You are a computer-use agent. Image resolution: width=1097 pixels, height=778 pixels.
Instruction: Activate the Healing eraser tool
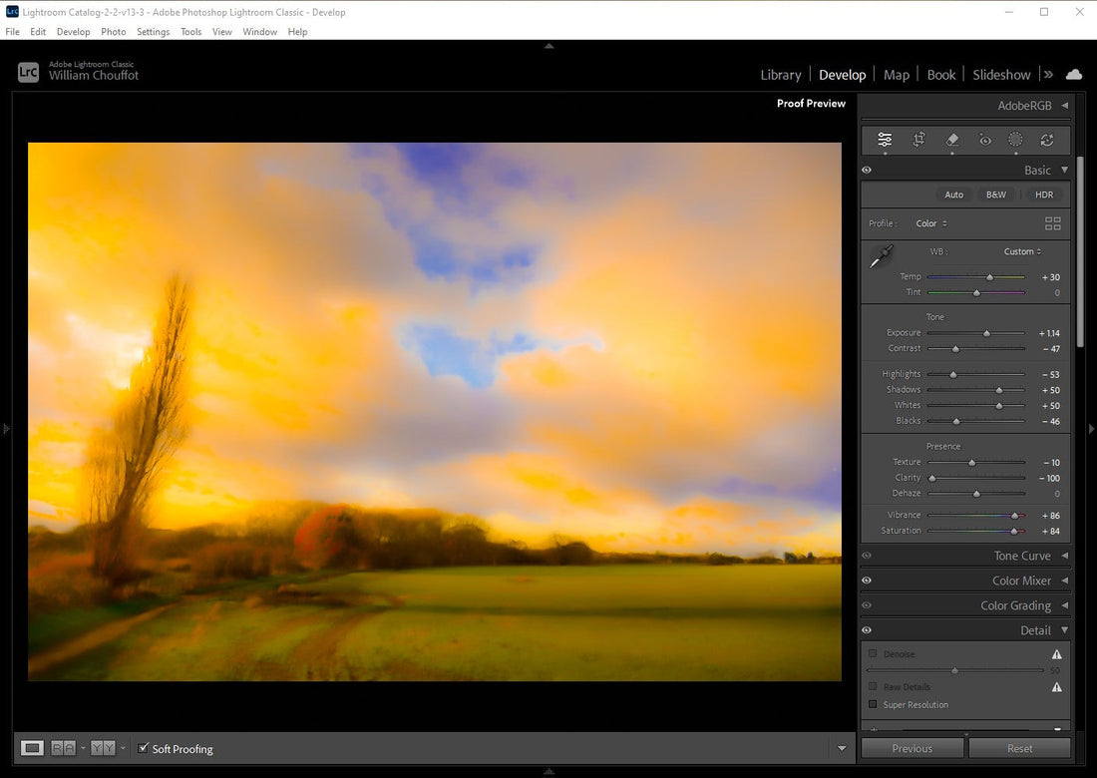coord(951,141)
